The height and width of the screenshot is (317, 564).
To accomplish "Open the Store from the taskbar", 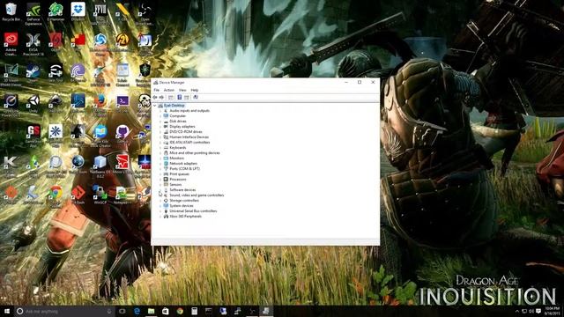I will [166, 311].
